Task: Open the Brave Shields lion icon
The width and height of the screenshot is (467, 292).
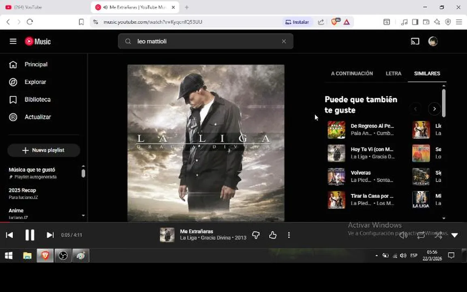Action: [335, 22]
